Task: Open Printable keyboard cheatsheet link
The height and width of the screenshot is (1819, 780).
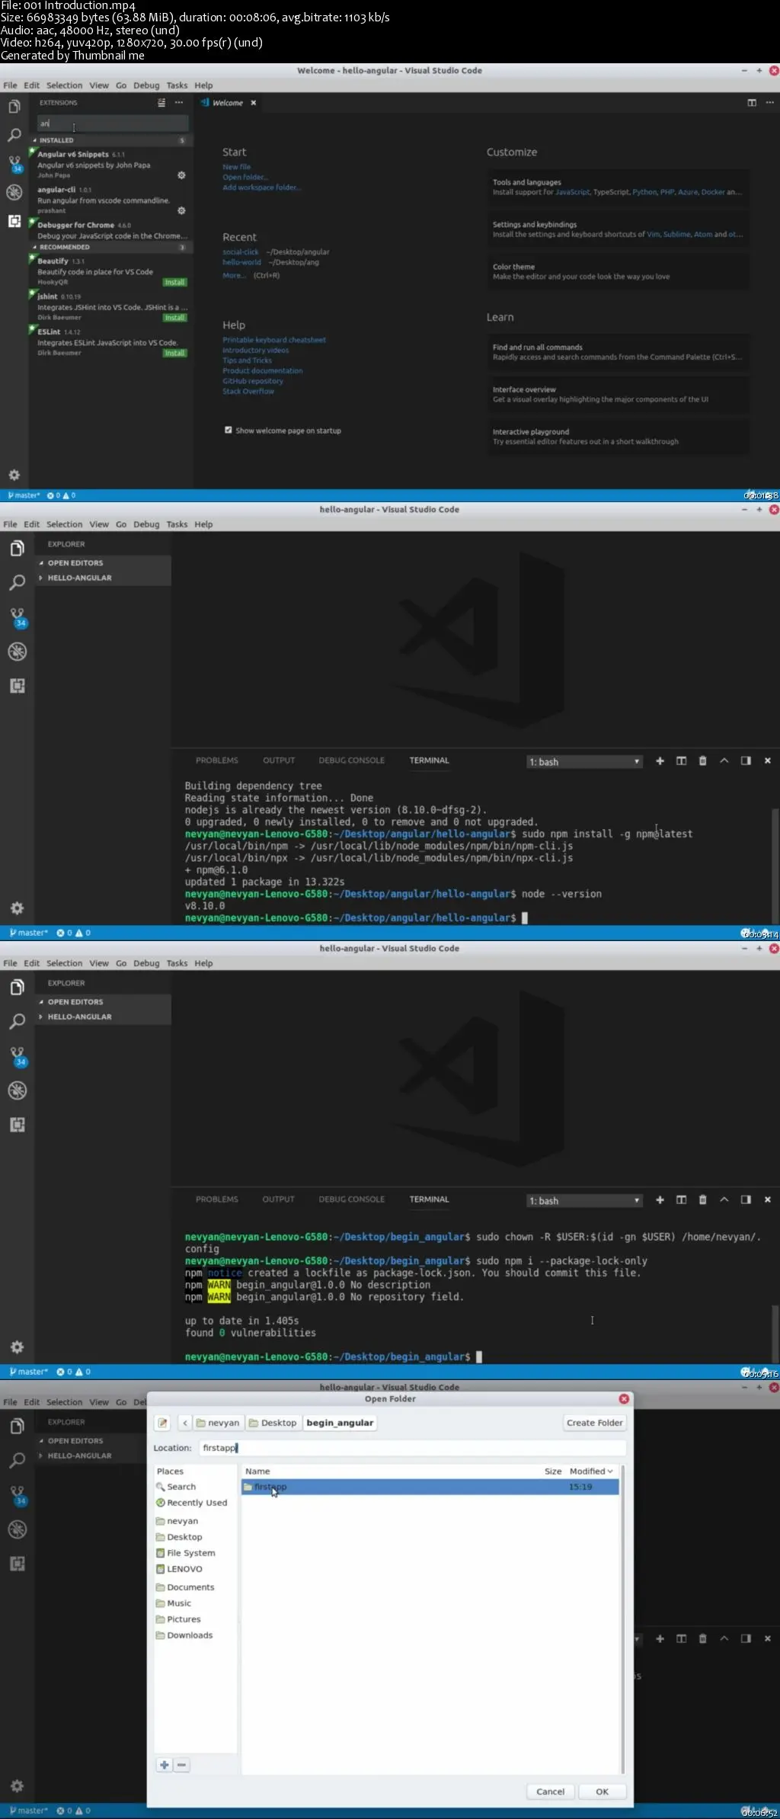Action: click(274, 340)
